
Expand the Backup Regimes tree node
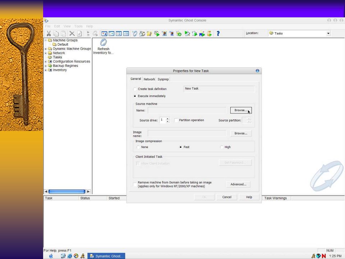pos(46,65)
